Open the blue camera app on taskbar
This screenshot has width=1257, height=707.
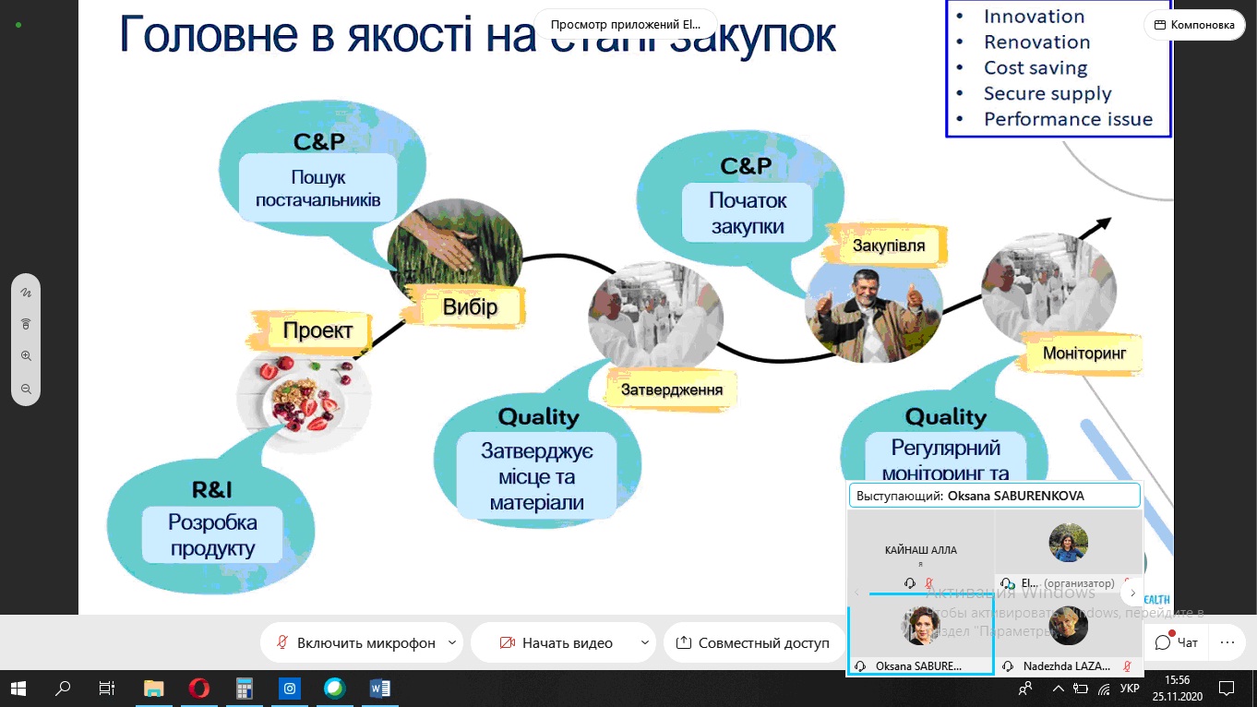[289, 689]
